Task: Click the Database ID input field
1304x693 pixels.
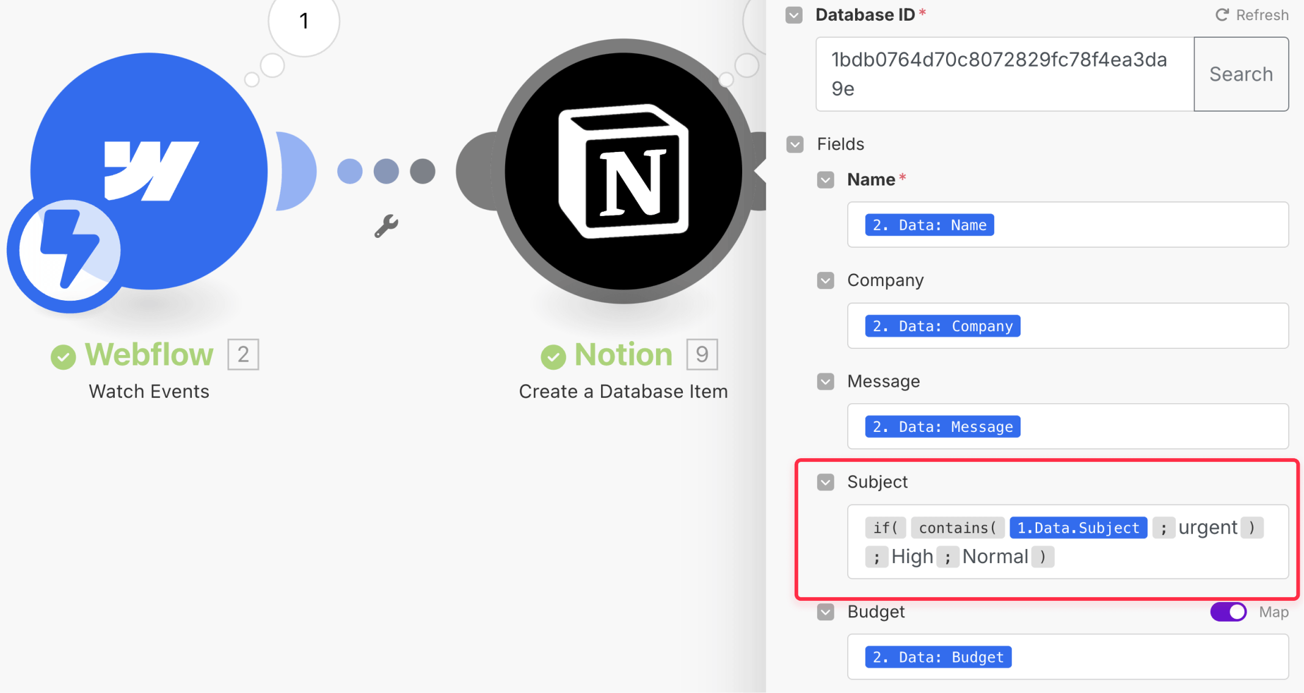Action: click(1005, 74)
